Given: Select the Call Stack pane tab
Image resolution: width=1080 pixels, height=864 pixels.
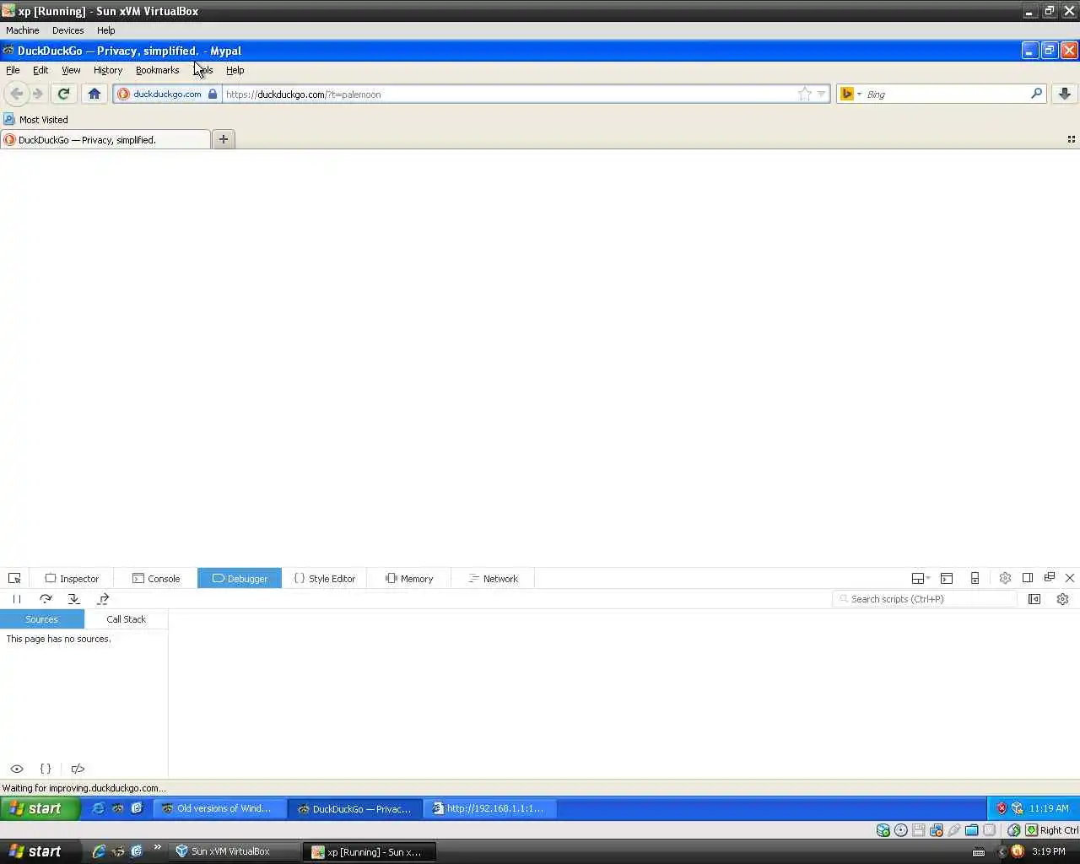Looking at the screenshot, I should tap(126, 619).
